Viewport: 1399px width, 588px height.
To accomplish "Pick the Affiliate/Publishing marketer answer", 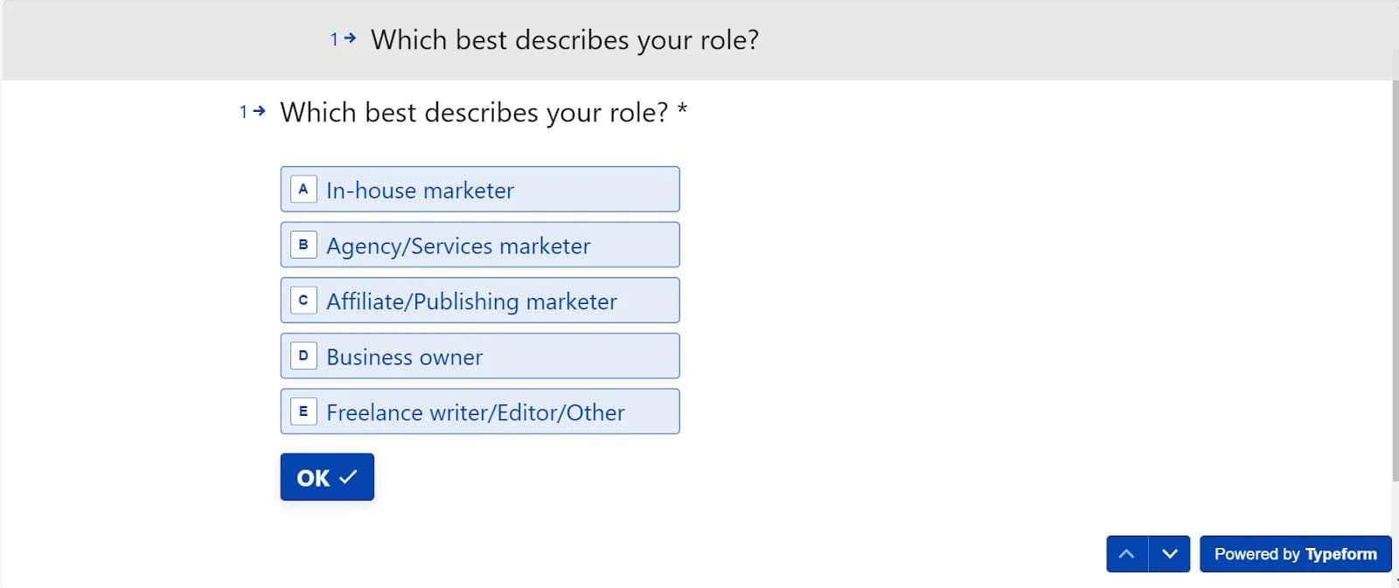I will tap(479, 301).
